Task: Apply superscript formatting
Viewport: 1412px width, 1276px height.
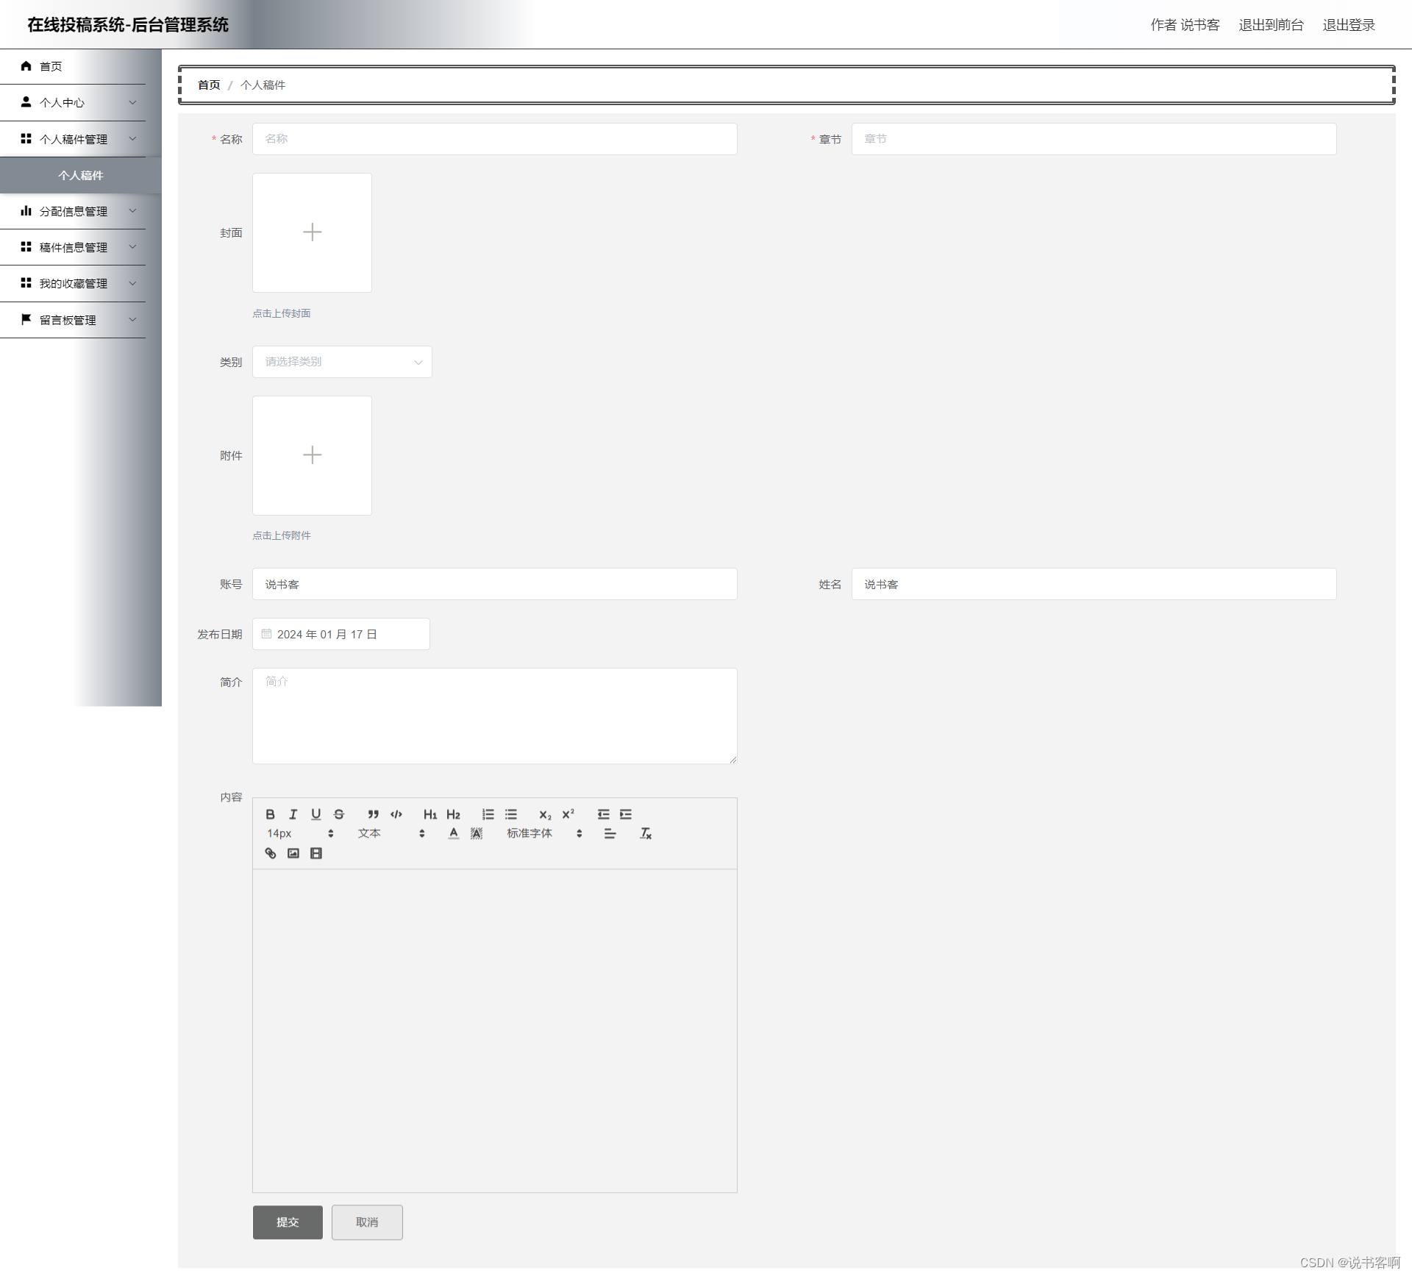Action: click(568, 814)
